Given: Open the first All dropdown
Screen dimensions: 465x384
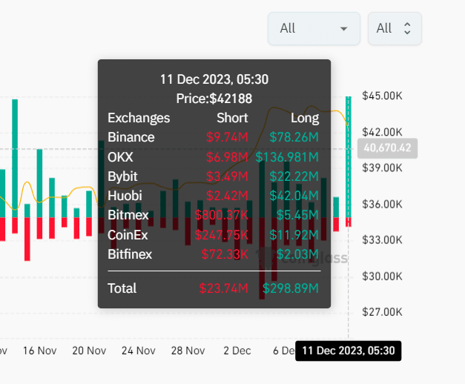Looking at the screenshot, I should [x=314, y=28].
